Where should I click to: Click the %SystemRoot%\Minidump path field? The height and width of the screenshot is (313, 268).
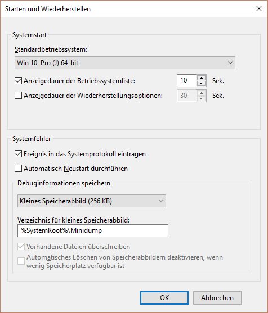point(93,230)
